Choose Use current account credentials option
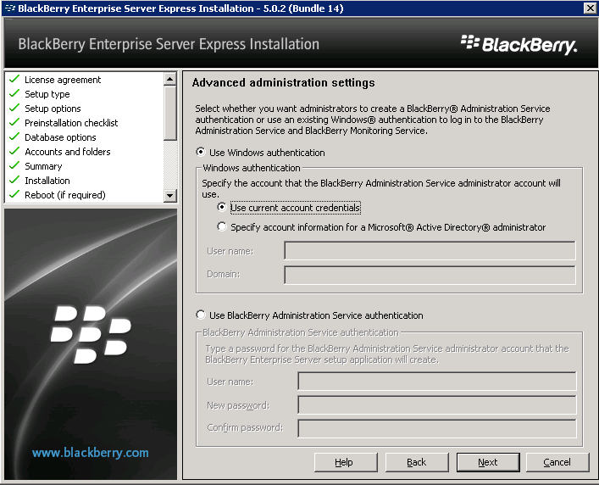The height and width of the screenshot is (485, 599). pos(223,208)
